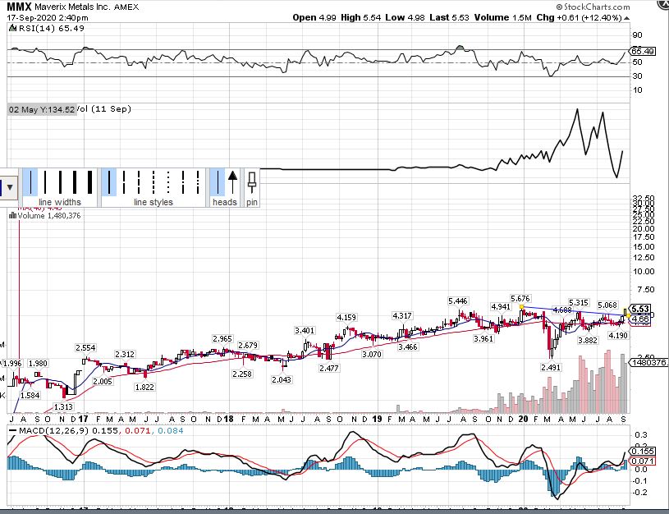Choose the medium third line width

(60, 182)
